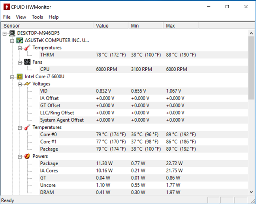Open the View menu
This screenshot has height=204, width=256.
coord(21,17)
